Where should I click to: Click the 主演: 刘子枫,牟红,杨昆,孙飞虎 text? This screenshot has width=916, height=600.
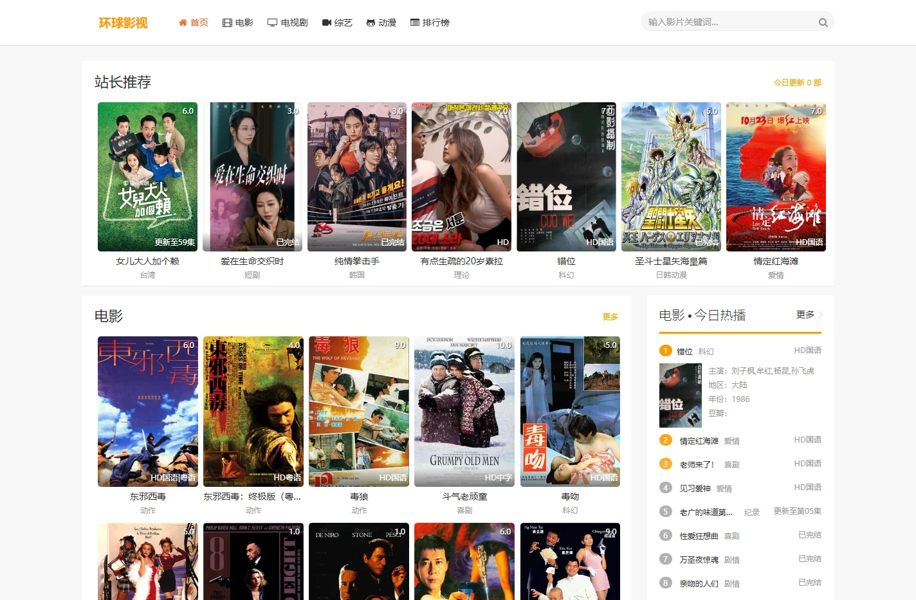pyautogui.click(x=761, y=371)
